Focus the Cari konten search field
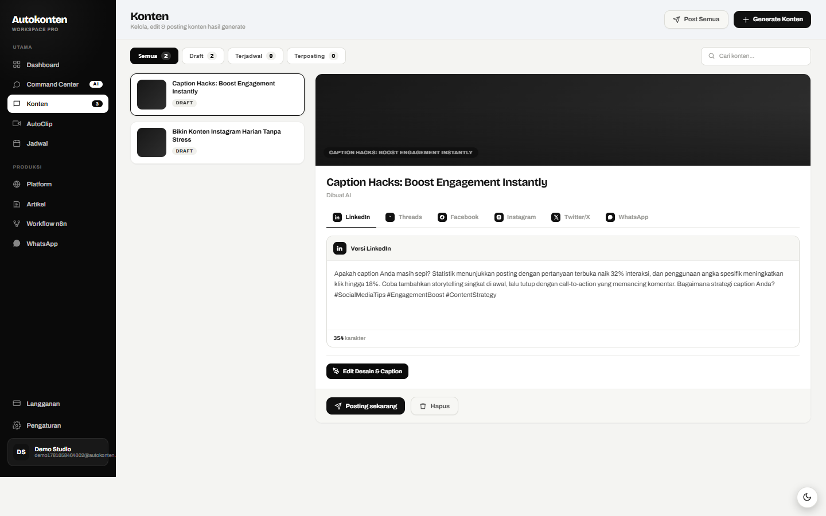The image size is (826, 516). 756,56
